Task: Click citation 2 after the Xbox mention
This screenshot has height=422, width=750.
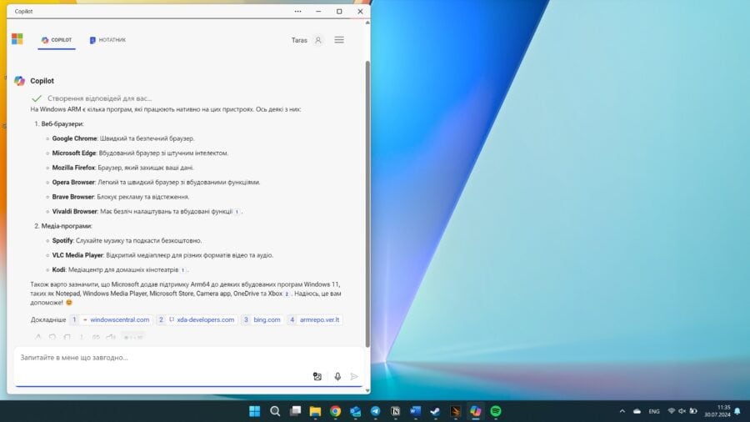Action: (x=287, y=294)
